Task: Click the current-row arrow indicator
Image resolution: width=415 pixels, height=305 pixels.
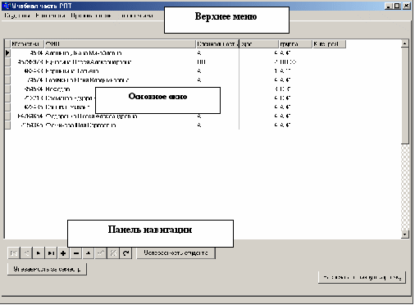Action: 7,52
